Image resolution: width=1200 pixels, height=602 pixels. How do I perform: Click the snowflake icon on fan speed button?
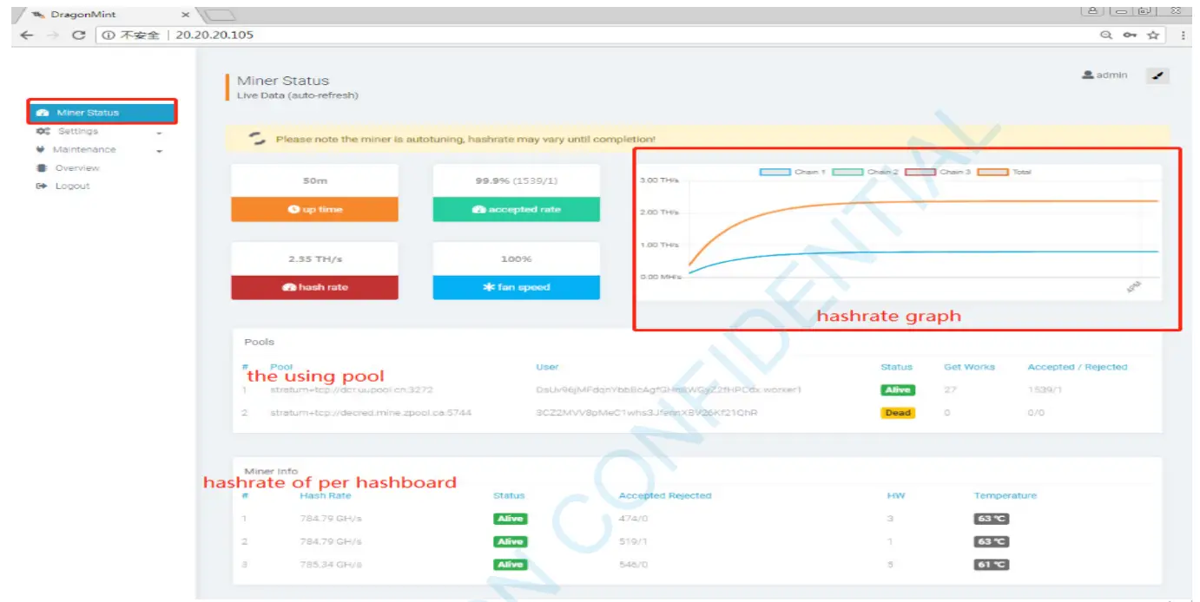(489, 286)
